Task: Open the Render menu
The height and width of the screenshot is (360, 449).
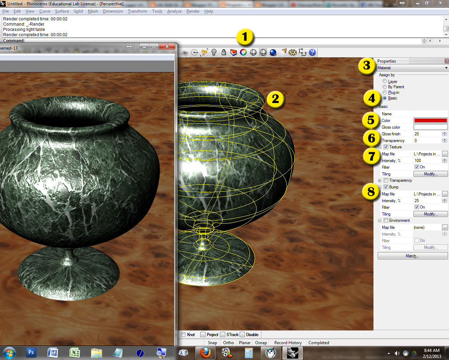Action: click(193, 11)
